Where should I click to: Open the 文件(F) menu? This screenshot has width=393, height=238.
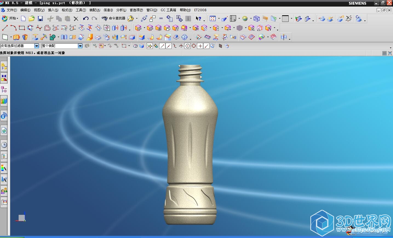tap(12, 10)
